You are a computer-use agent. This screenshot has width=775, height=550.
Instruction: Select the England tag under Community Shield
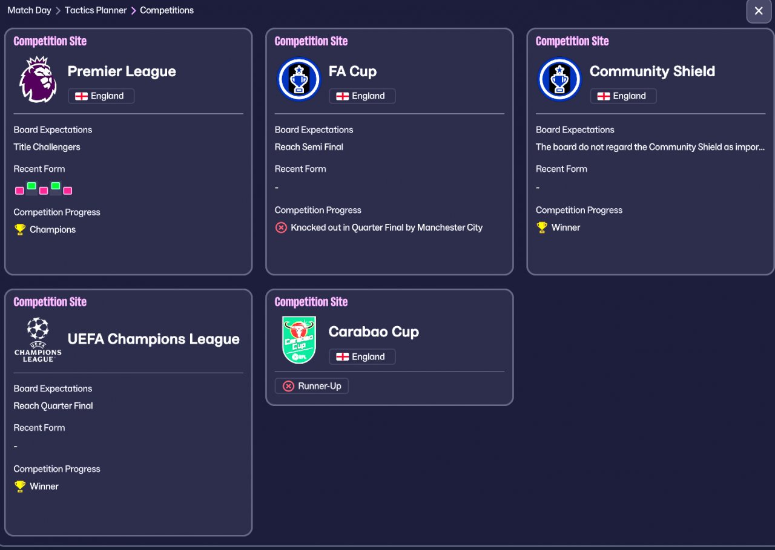pos(623,96)
